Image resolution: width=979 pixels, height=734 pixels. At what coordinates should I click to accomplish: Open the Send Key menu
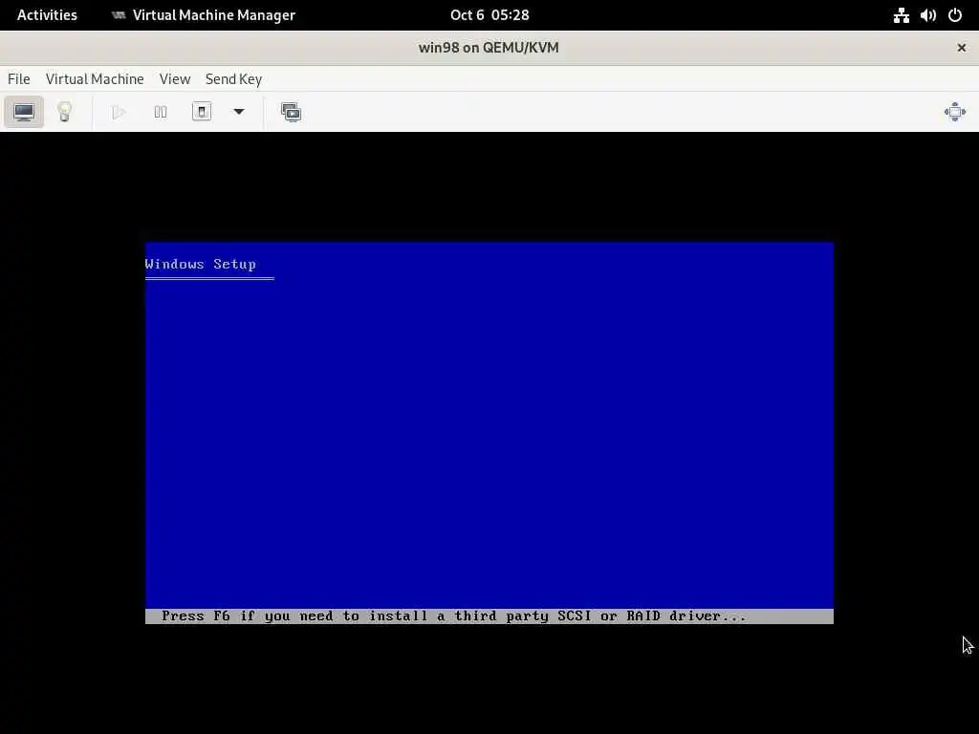[233, 79]
